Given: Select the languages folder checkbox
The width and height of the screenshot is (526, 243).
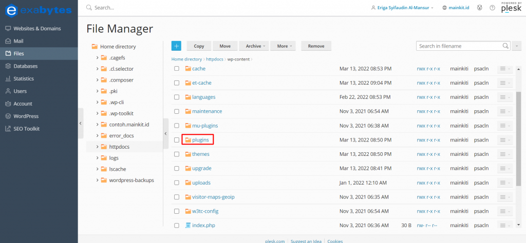Looking at the screenshot, I should (177, 97).
